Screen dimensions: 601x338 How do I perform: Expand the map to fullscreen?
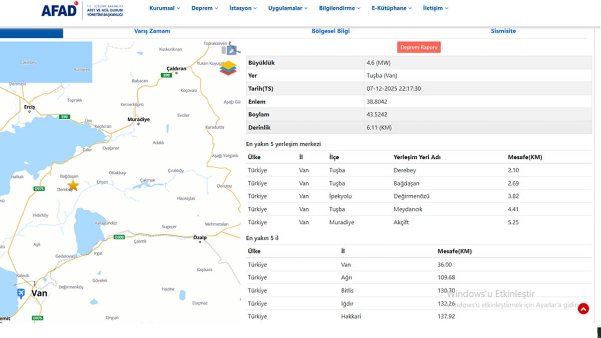click(231, 50)
